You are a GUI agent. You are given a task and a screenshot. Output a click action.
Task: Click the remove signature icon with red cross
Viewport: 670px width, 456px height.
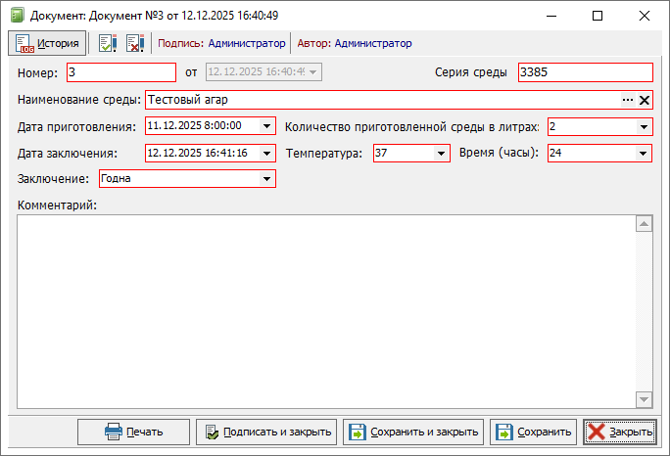pyautogui.click(x=135, y=43)
